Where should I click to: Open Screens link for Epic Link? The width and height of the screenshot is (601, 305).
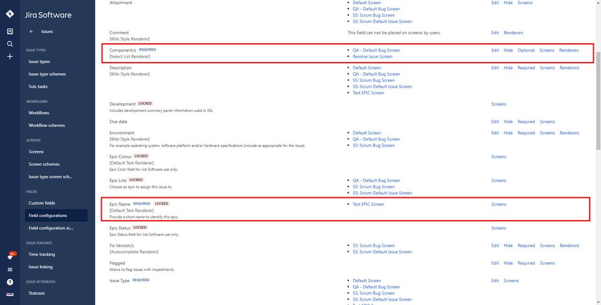pos(499,180)
